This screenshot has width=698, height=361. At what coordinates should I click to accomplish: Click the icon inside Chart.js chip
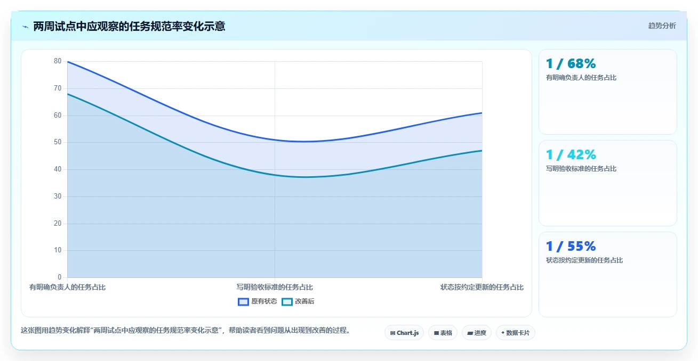392,333
